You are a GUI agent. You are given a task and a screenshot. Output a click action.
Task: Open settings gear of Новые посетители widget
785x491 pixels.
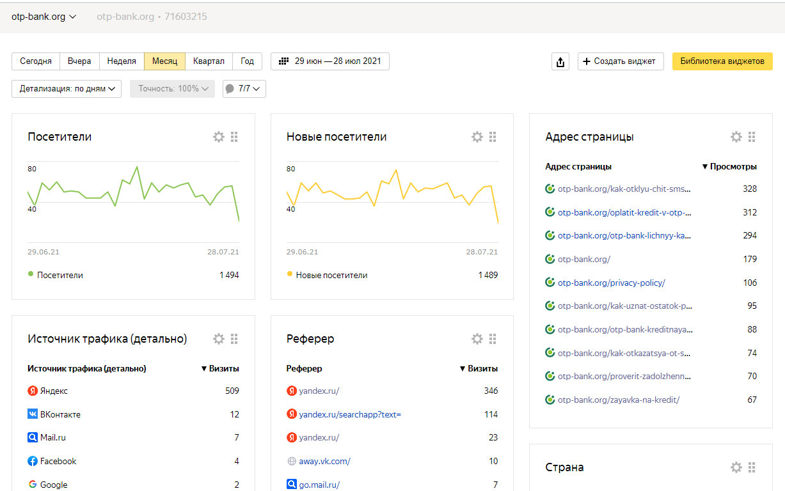[477, 137]
